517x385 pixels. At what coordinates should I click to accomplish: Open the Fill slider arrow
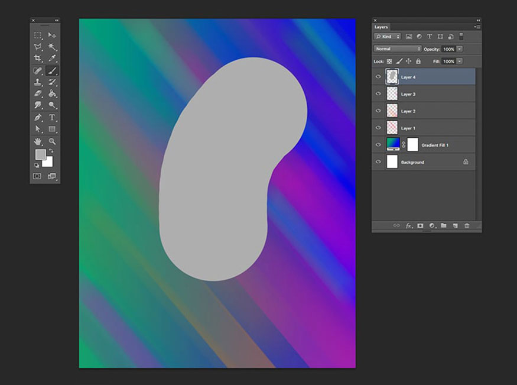[x=460, y=62]
